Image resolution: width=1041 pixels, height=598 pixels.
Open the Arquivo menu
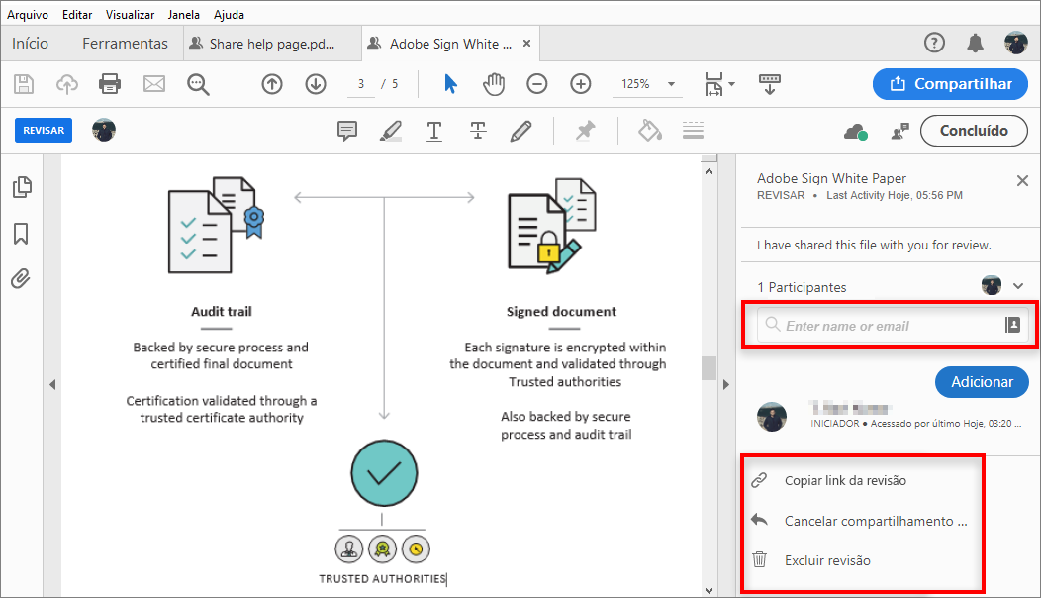tap(28, 15)
